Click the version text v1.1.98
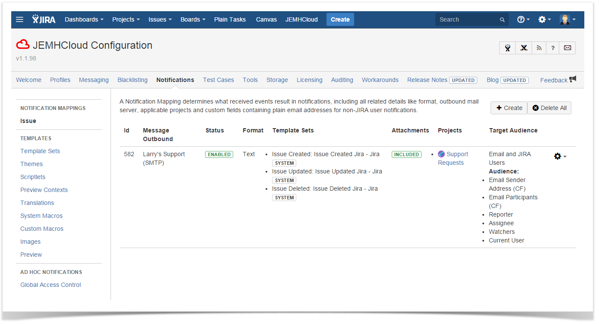The height and width of the screenshot is (324, 599). click(x=26, y=58)
